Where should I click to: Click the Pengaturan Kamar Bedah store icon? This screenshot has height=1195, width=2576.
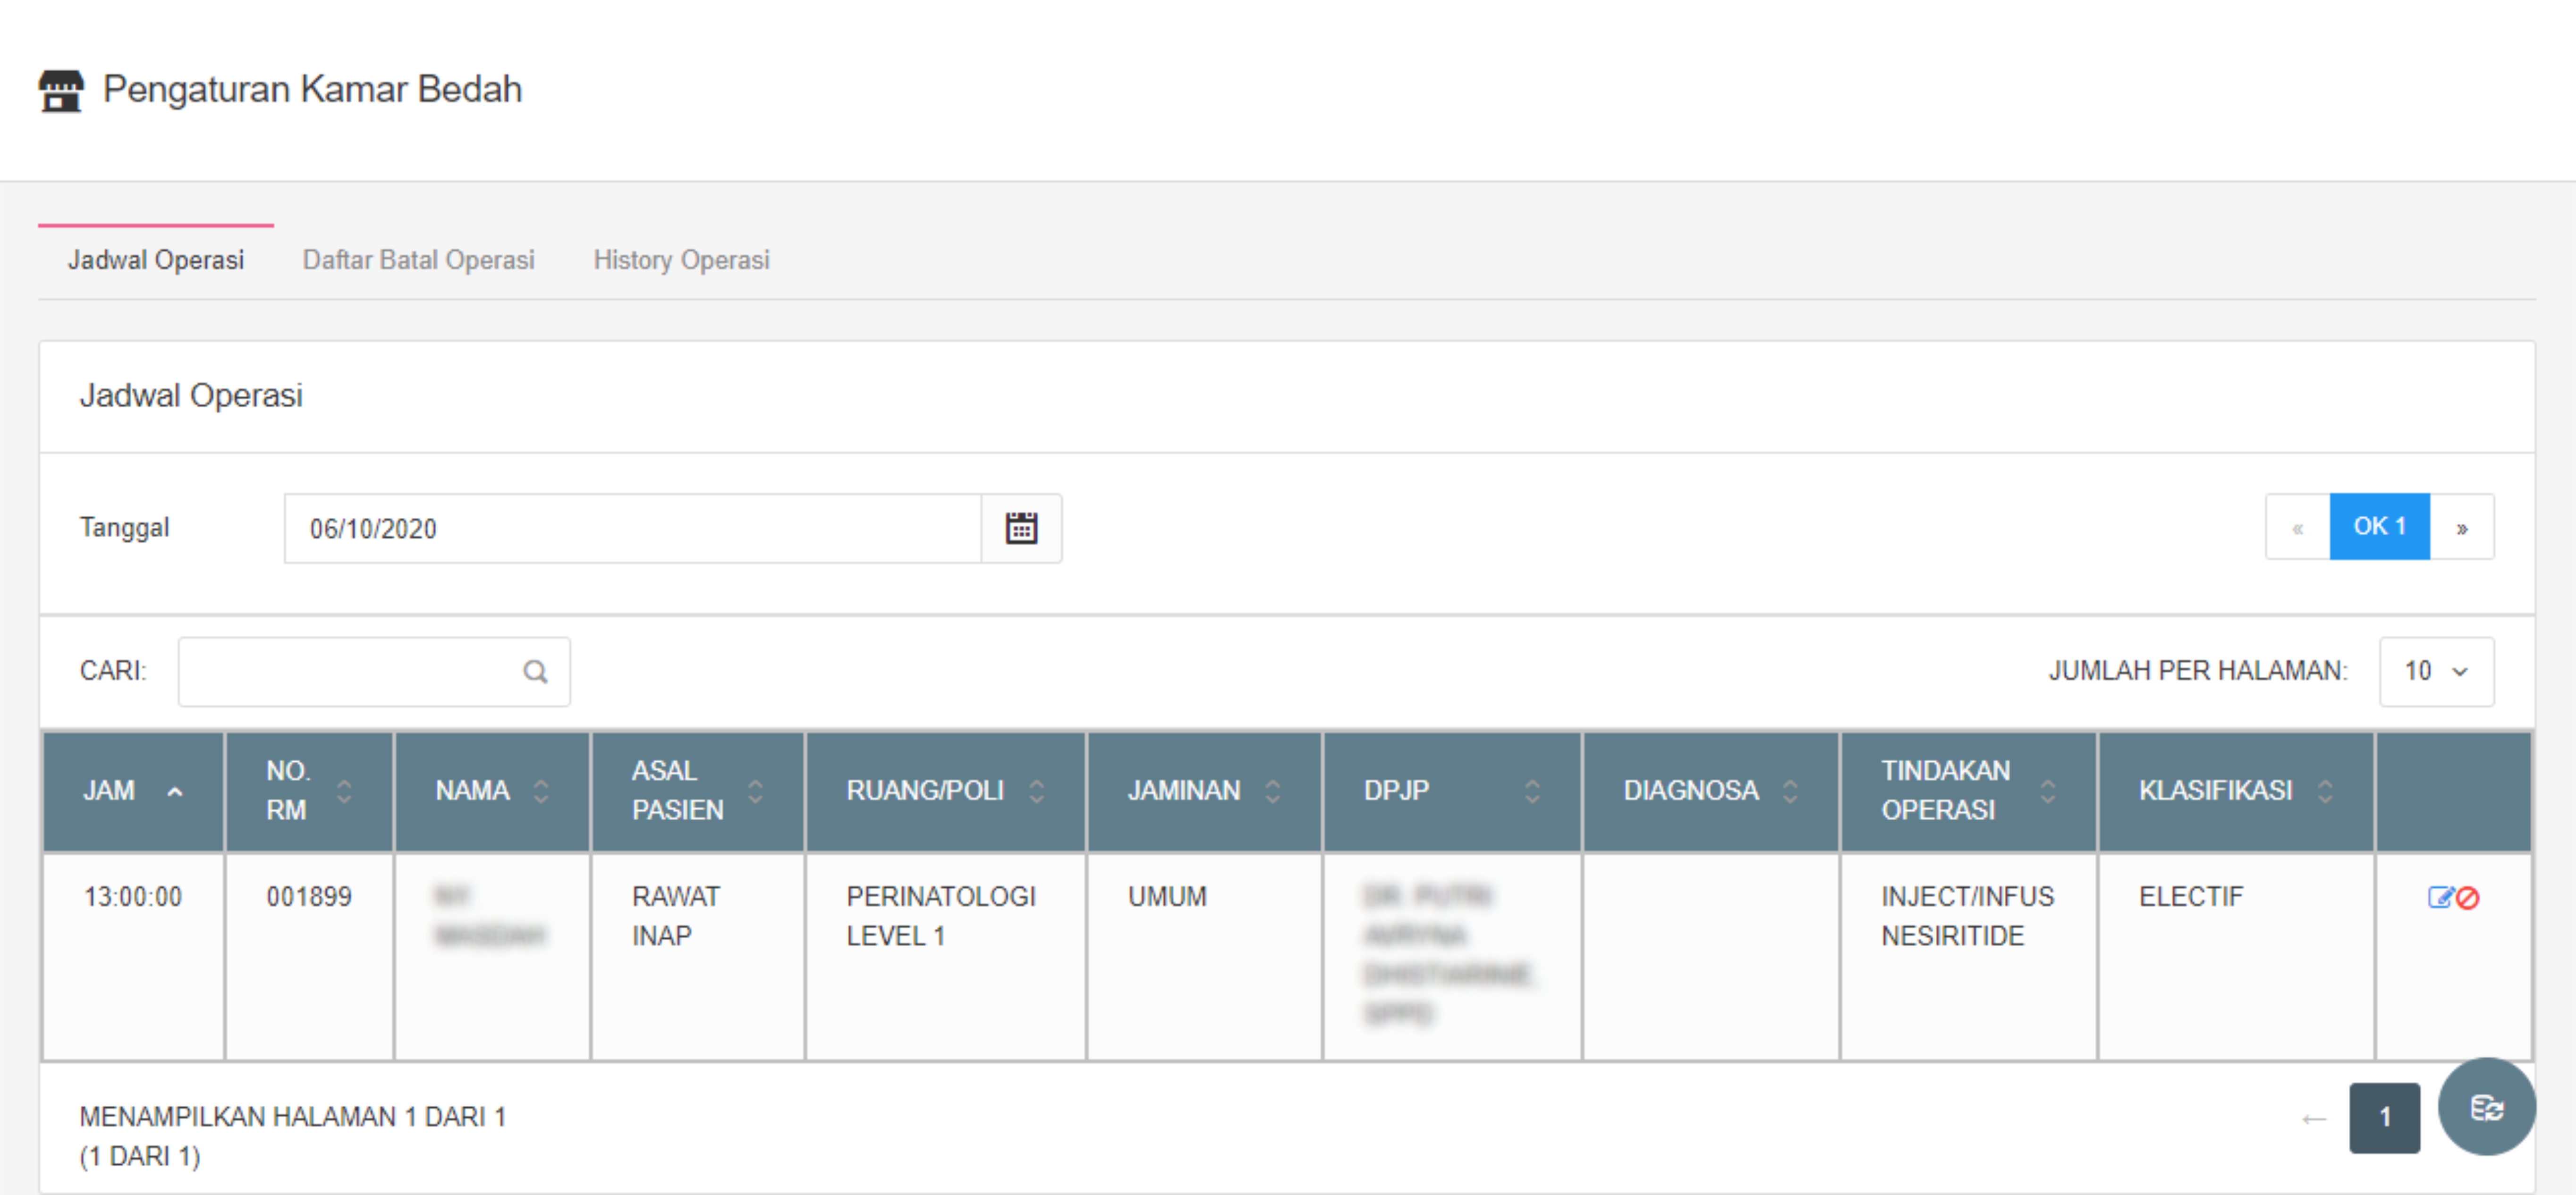[61, 90]
